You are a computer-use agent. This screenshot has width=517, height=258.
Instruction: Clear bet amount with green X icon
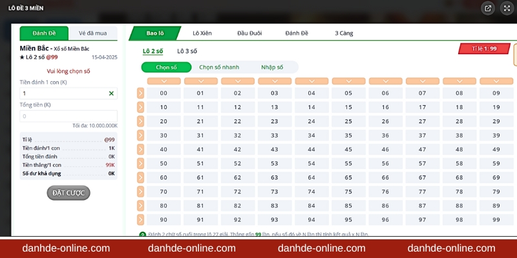point(111,94)
